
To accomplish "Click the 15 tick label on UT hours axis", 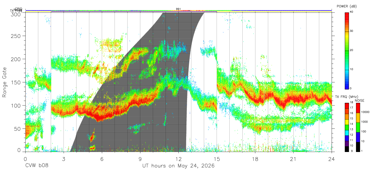I will coord(217,159).
